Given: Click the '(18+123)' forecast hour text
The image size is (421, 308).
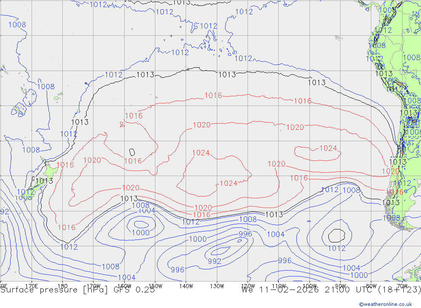Looking at the screenshot, I should tap(399, 290).
